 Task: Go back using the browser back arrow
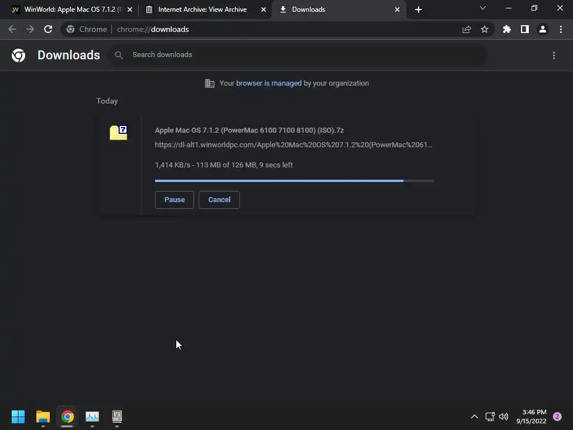tap(12, 29)
